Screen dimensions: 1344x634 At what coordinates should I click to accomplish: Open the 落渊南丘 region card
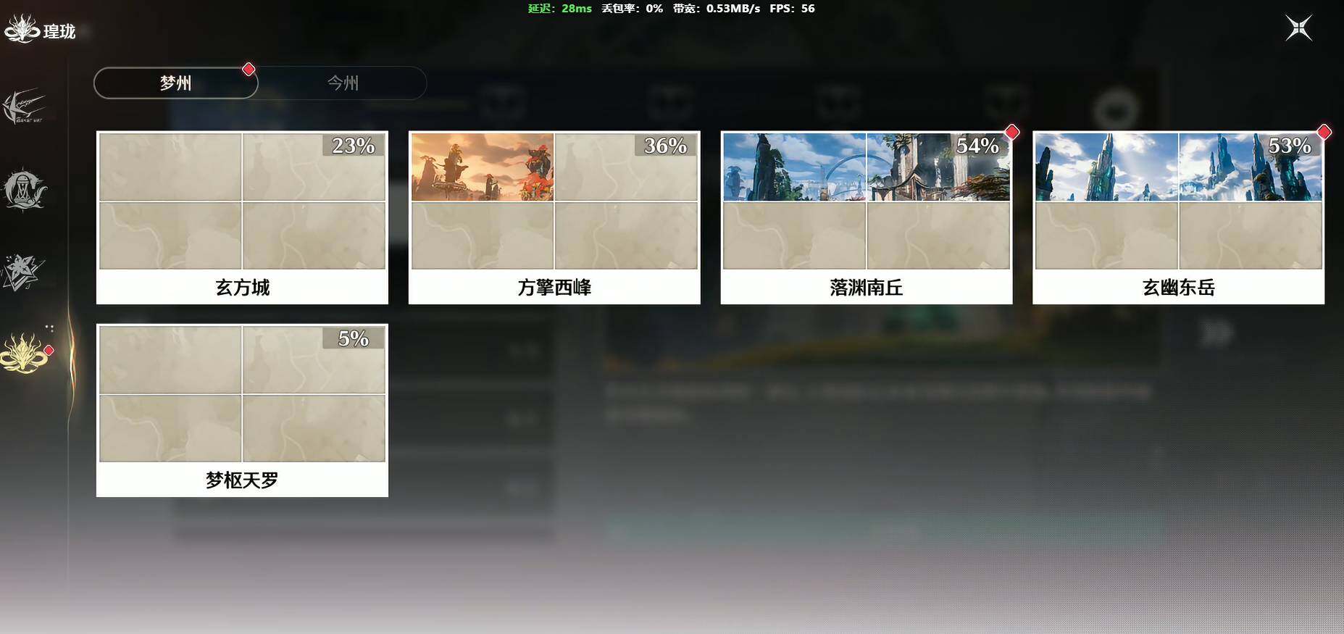click(x=867, y=217)
